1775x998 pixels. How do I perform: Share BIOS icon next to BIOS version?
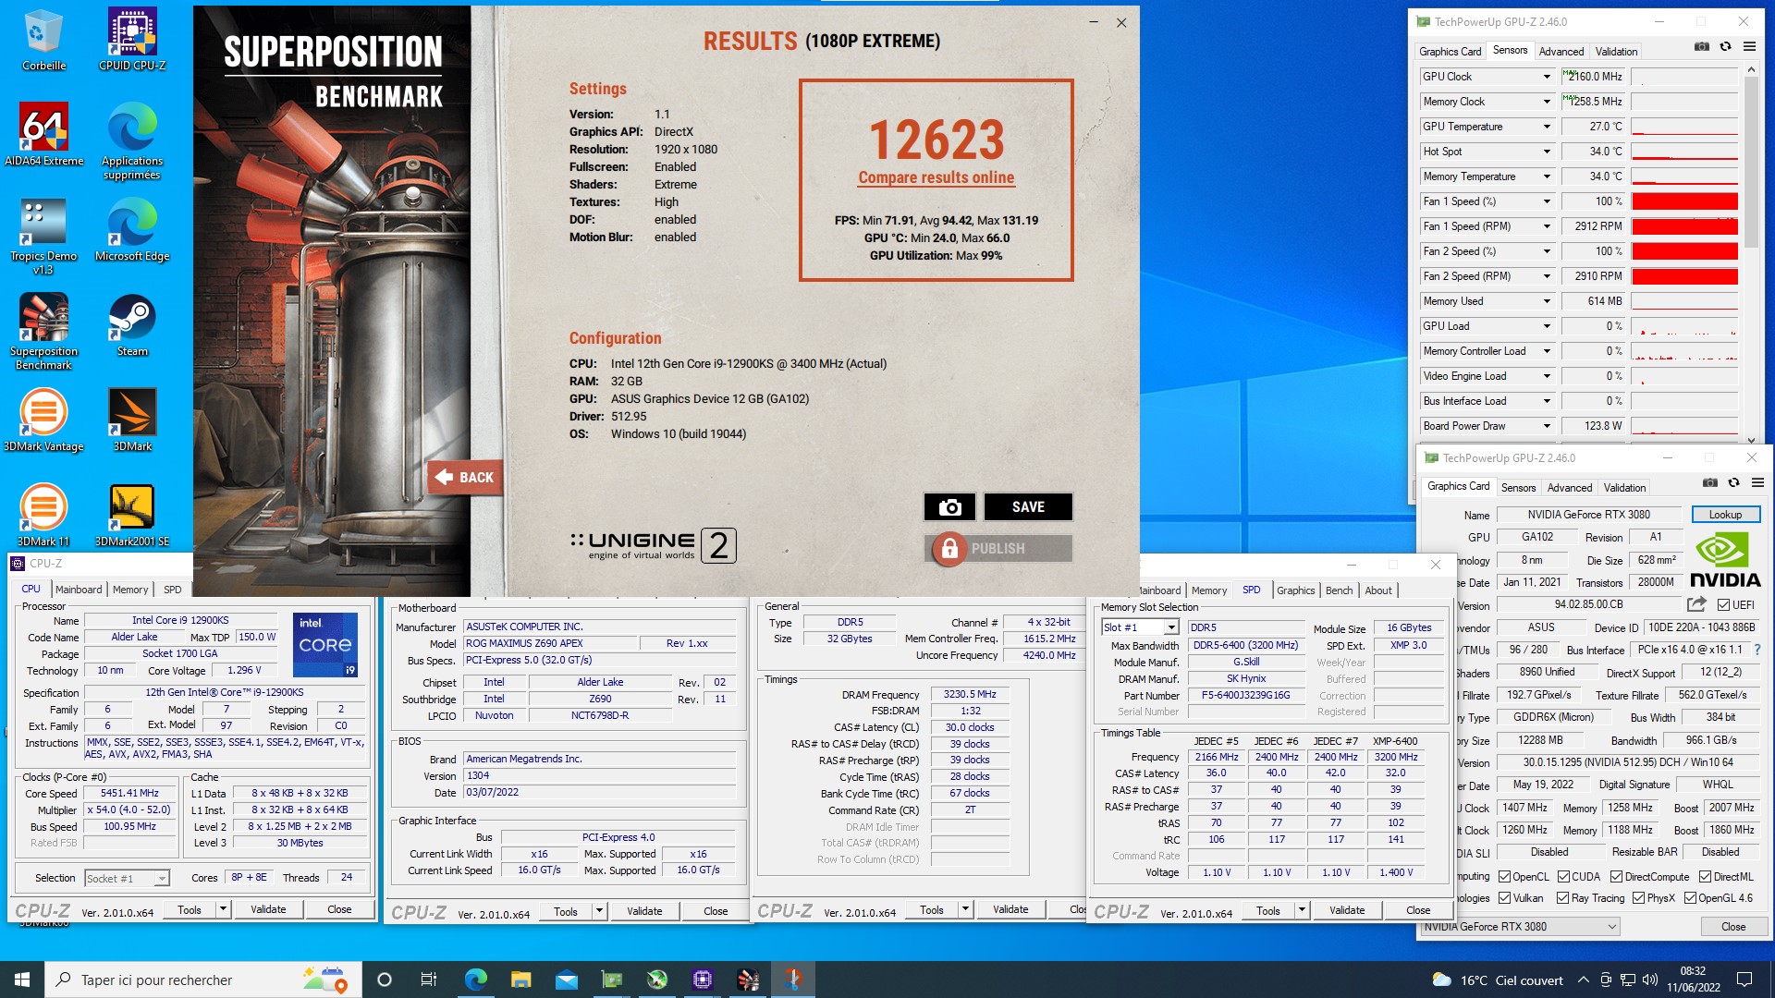tap(1696, 604)
